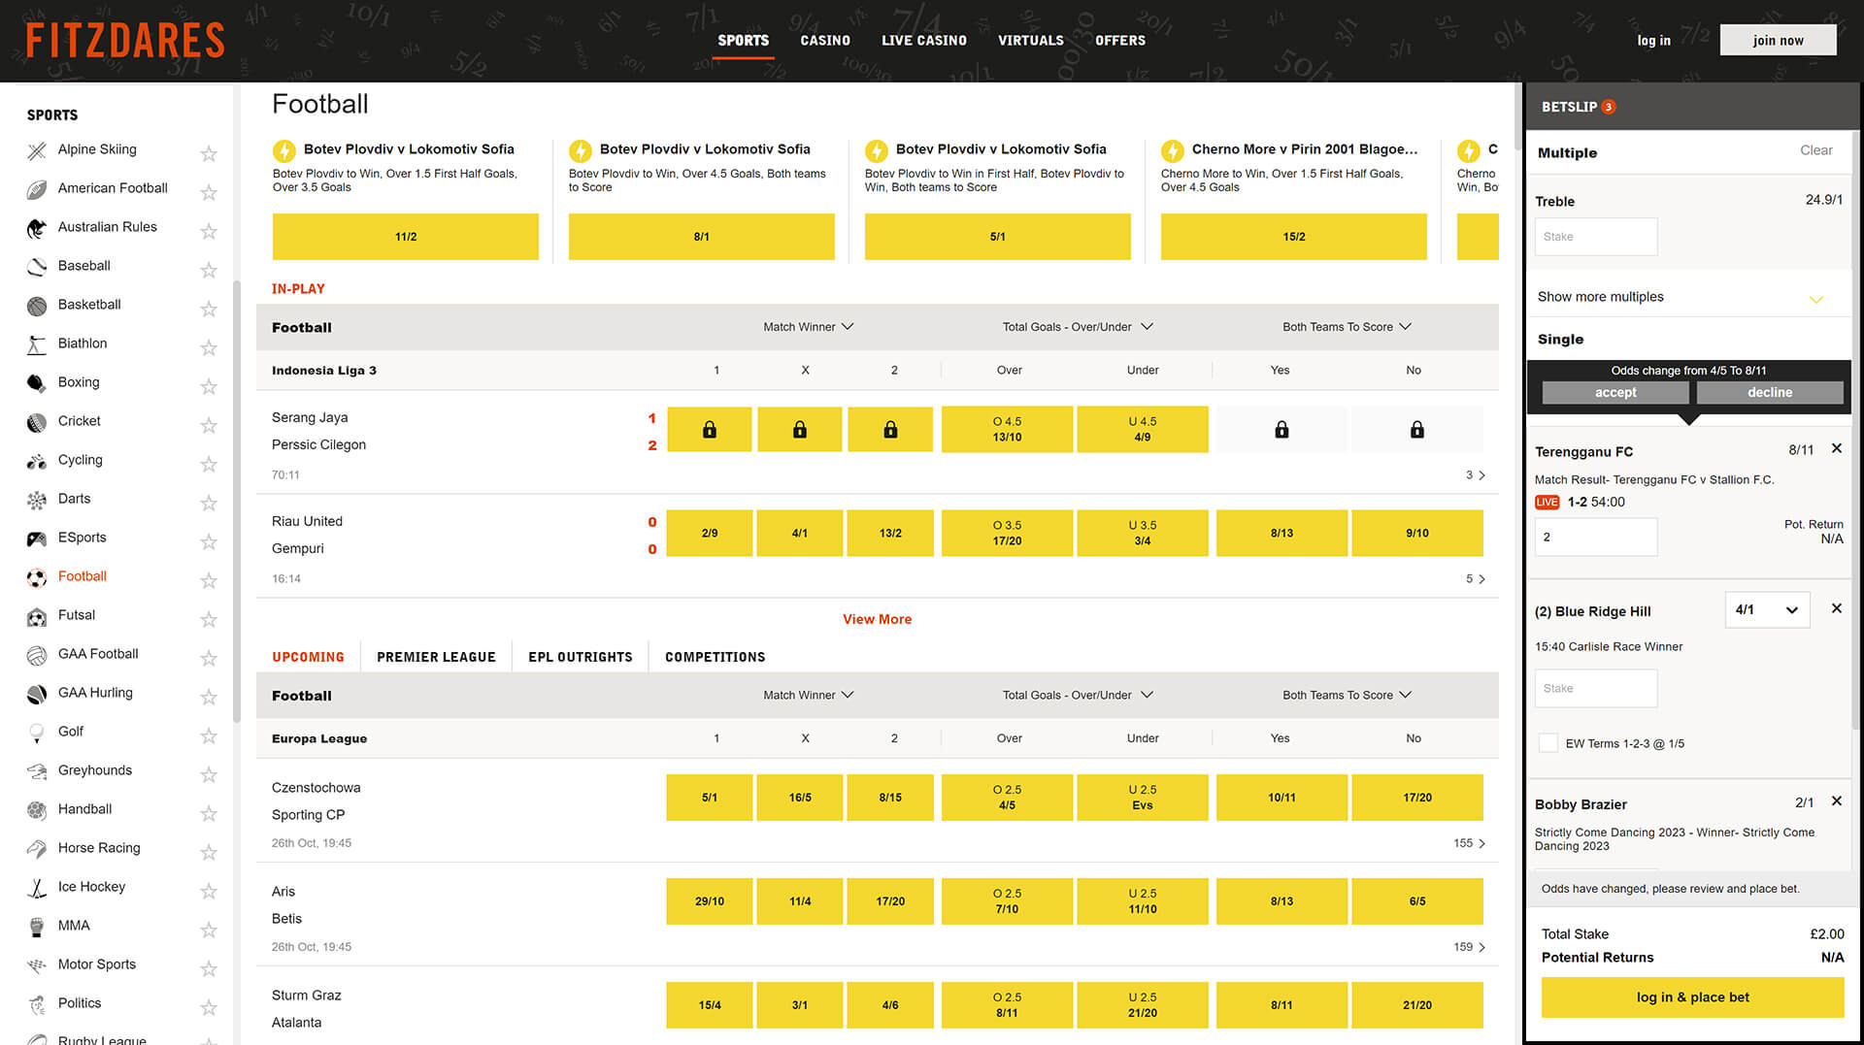Remove Bobby Brazier bet with X icon
The image size is (1864, 1045).
click(x=1836, y=801)
